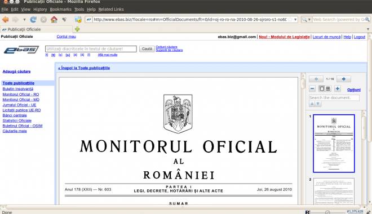Image resolution: width=372 pixels, height=214 pixels.
Task: Click the Firefox Back arrow button
Action: tap(6, 20)
